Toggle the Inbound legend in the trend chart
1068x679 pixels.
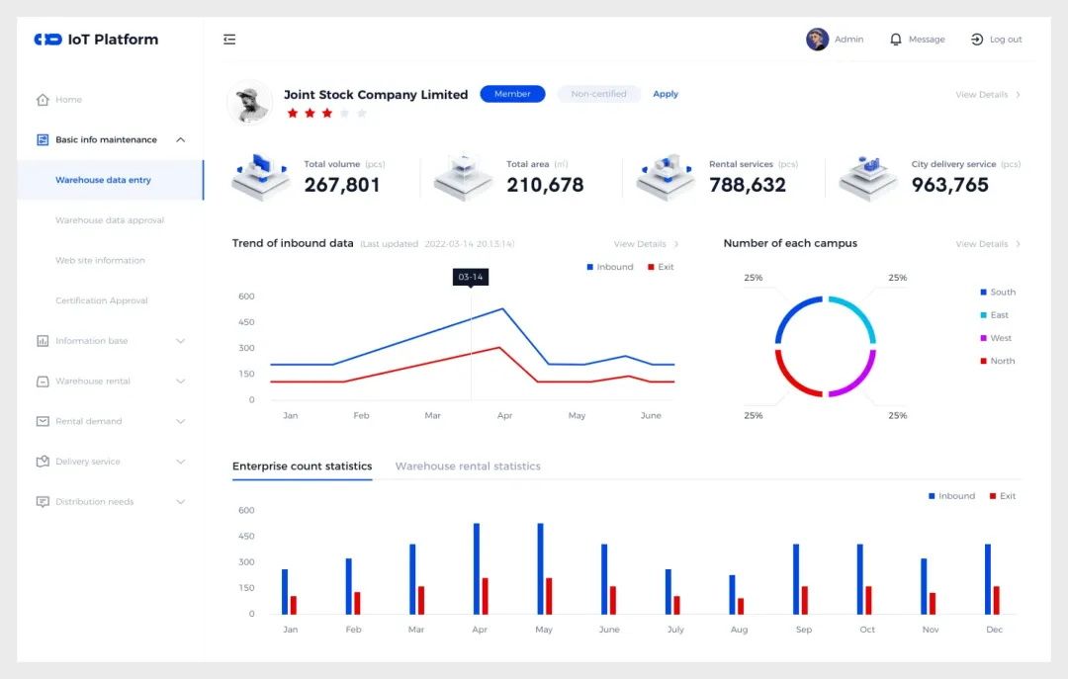coord(610,267)
